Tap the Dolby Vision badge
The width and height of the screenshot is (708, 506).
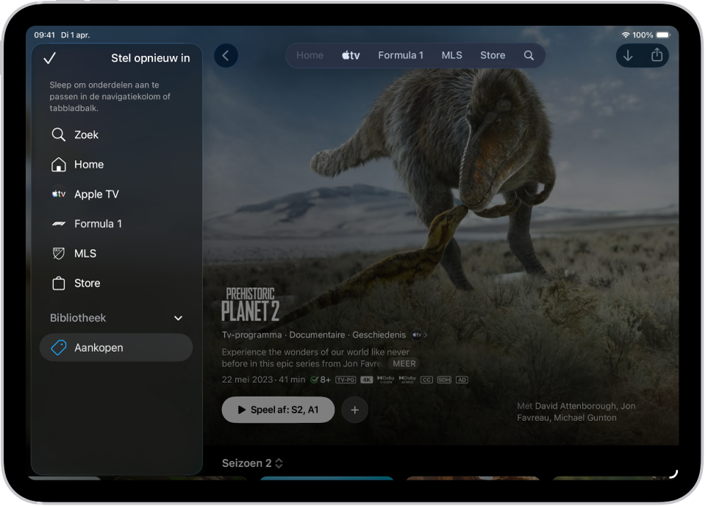[386, 380]
